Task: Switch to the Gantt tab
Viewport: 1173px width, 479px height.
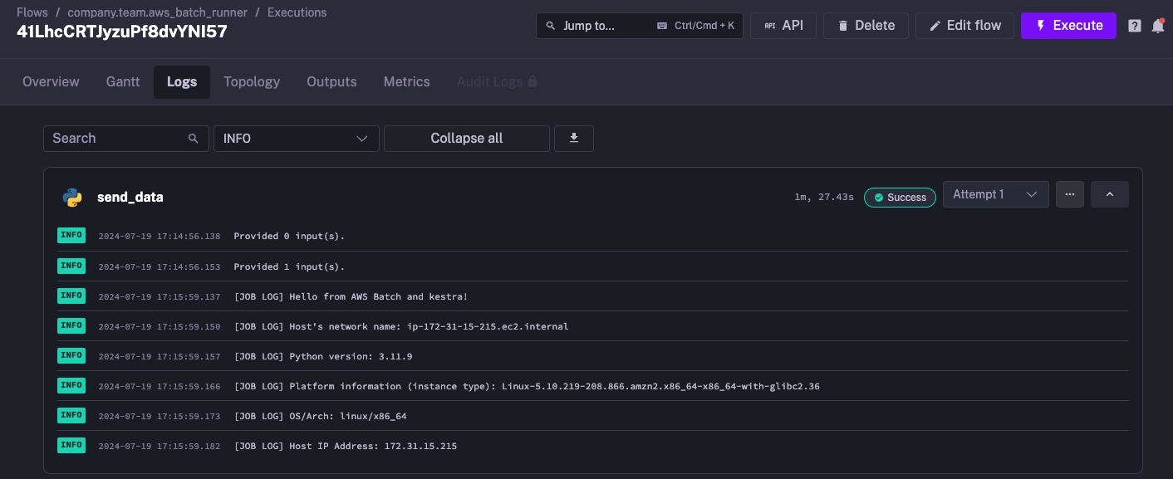Action: click(123, 82)
